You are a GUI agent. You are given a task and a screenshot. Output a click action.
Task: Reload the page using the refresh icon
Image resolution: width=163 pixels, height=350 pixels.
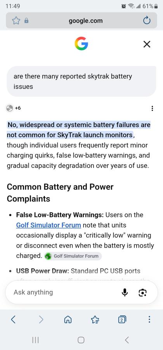coord(147,21)
